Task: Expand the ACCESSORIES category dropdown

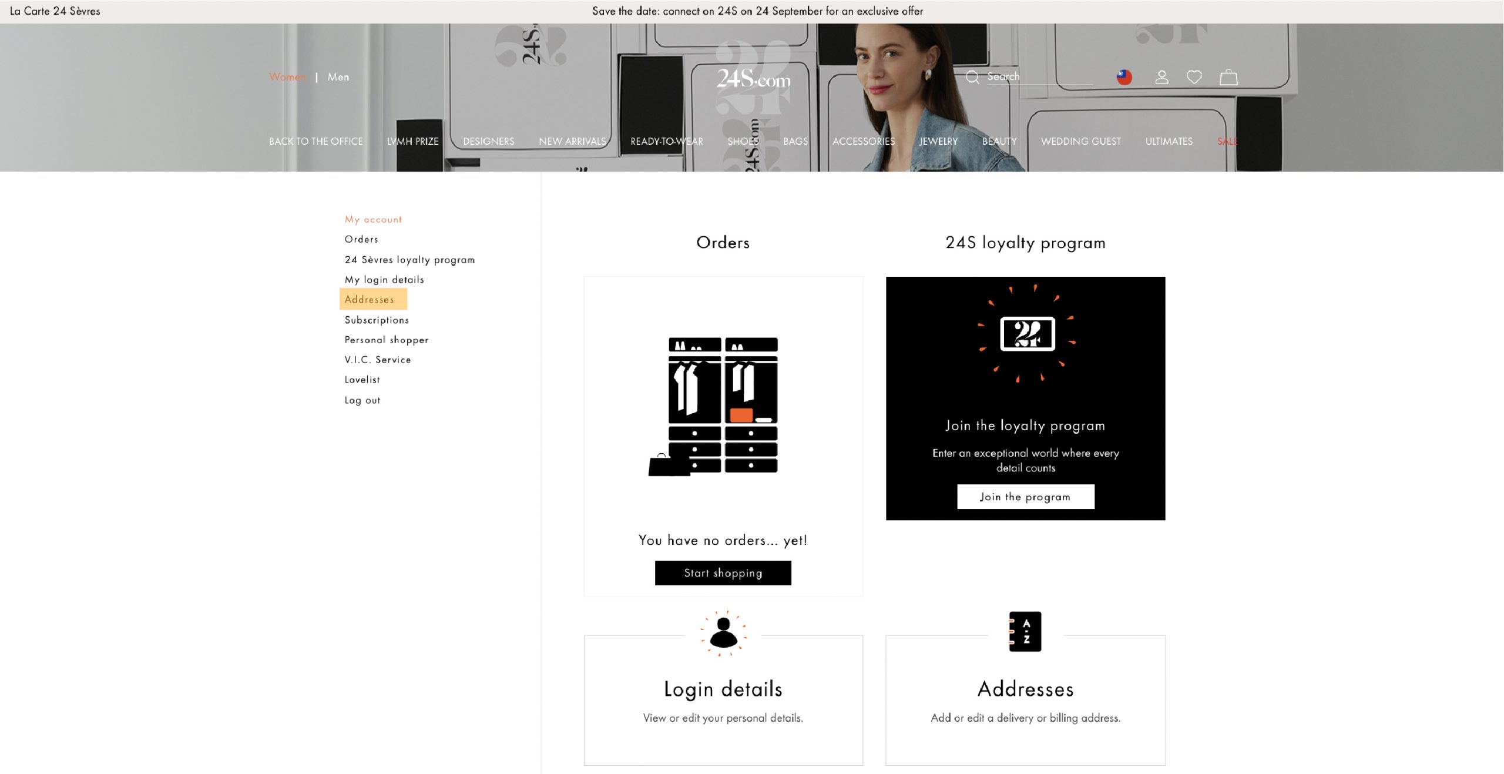Action: click(864, 141)
